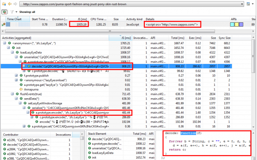Image resolution: width=257 pixels, height=160 pixels.
Task: Expand the highlighted decode("CpQDCAEQ...") node
Action: (x=24, y=66)
